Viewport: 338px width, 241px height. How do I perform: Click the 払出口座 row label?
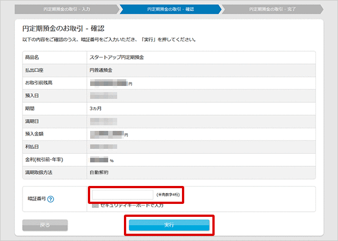(x=34, y=70)
